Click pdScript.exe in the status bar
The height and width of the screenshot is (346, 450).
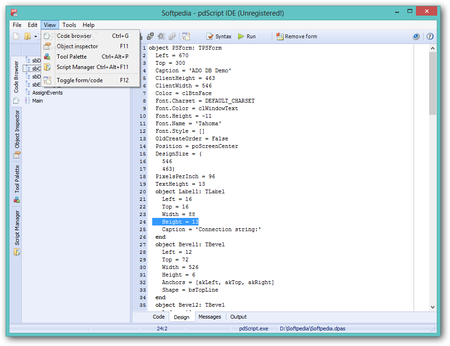[254, 329]
